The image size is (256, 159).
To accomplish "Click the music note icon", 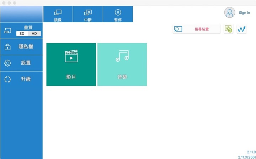I will pyautogui.click(x=122, y=56).
